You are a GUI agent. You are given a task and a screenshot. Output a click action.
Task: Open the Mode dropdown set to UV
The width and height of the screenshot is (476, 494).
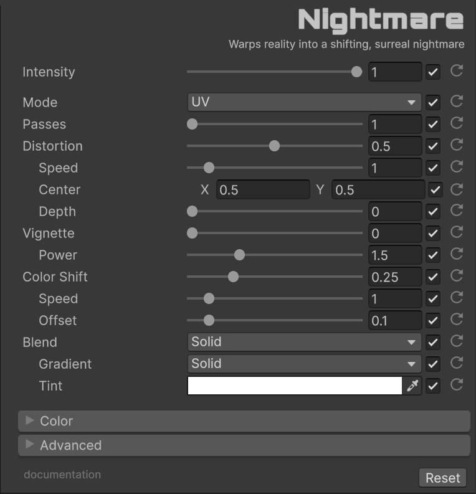[304, 102]
